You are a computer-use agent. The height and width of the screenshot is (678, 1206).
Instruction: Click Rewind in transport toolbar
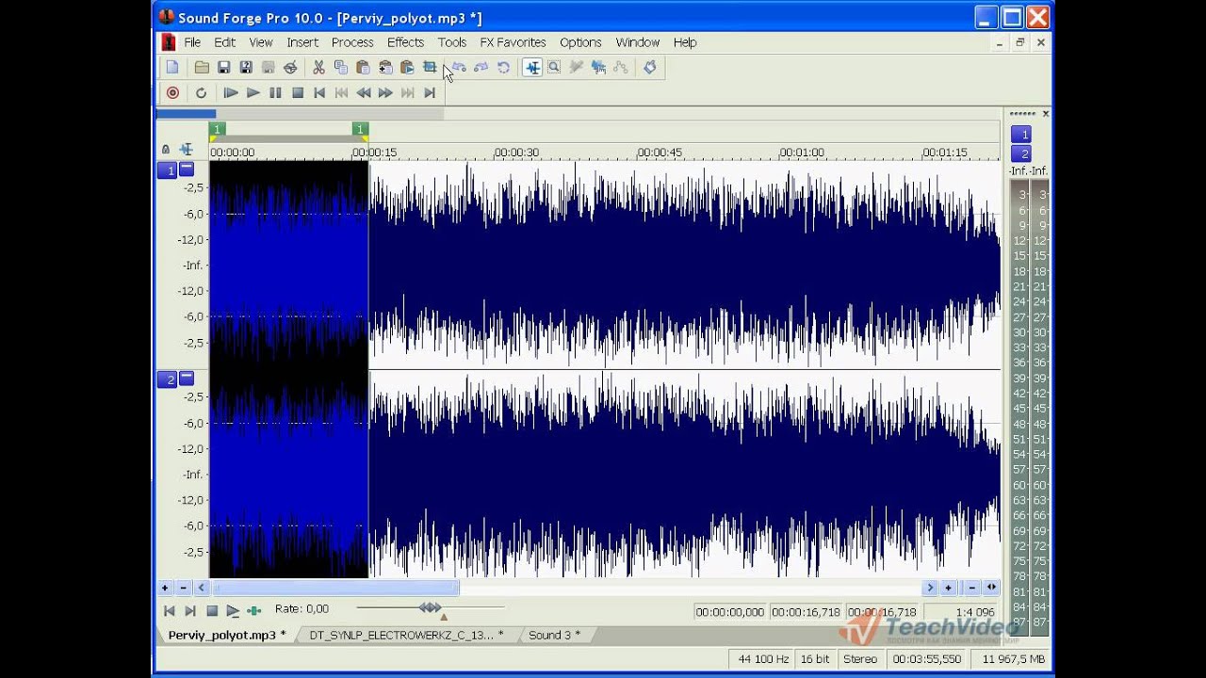tap(364, 92)
